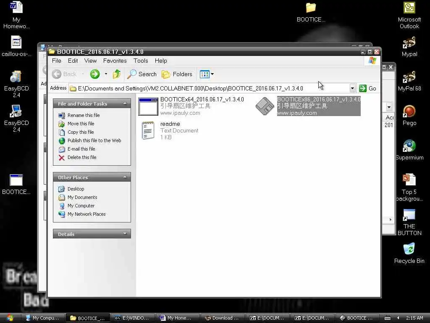Select first EasyBCD 2.4 desktop icon
This screenshot has height=323, width=430.
coord(16,77)
